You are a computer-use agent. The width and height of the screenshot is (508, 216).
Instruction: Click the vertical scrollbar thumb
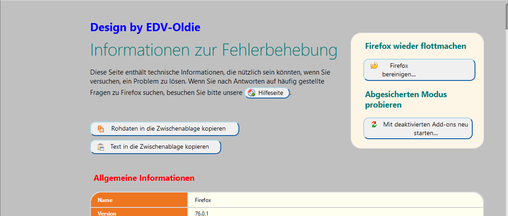pos(505,16)
